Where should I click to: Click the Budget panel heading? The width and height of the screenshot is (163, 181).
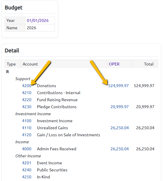[x=14, y=8]
